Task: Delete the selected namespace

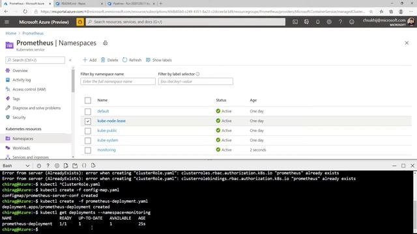Action: (x=109, y=60)
